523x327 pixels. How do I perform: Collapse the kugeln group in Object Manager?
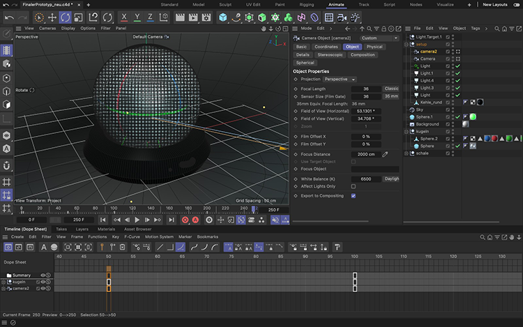coord(407,131)
